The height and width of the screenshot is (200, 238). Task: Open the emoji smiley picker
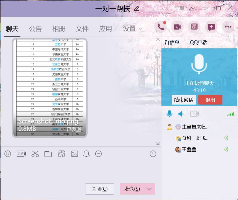(x=8, y=154)
